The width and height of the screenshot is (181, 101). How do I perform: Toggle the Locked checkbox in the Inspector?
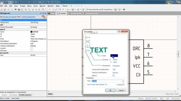point(31,48)
